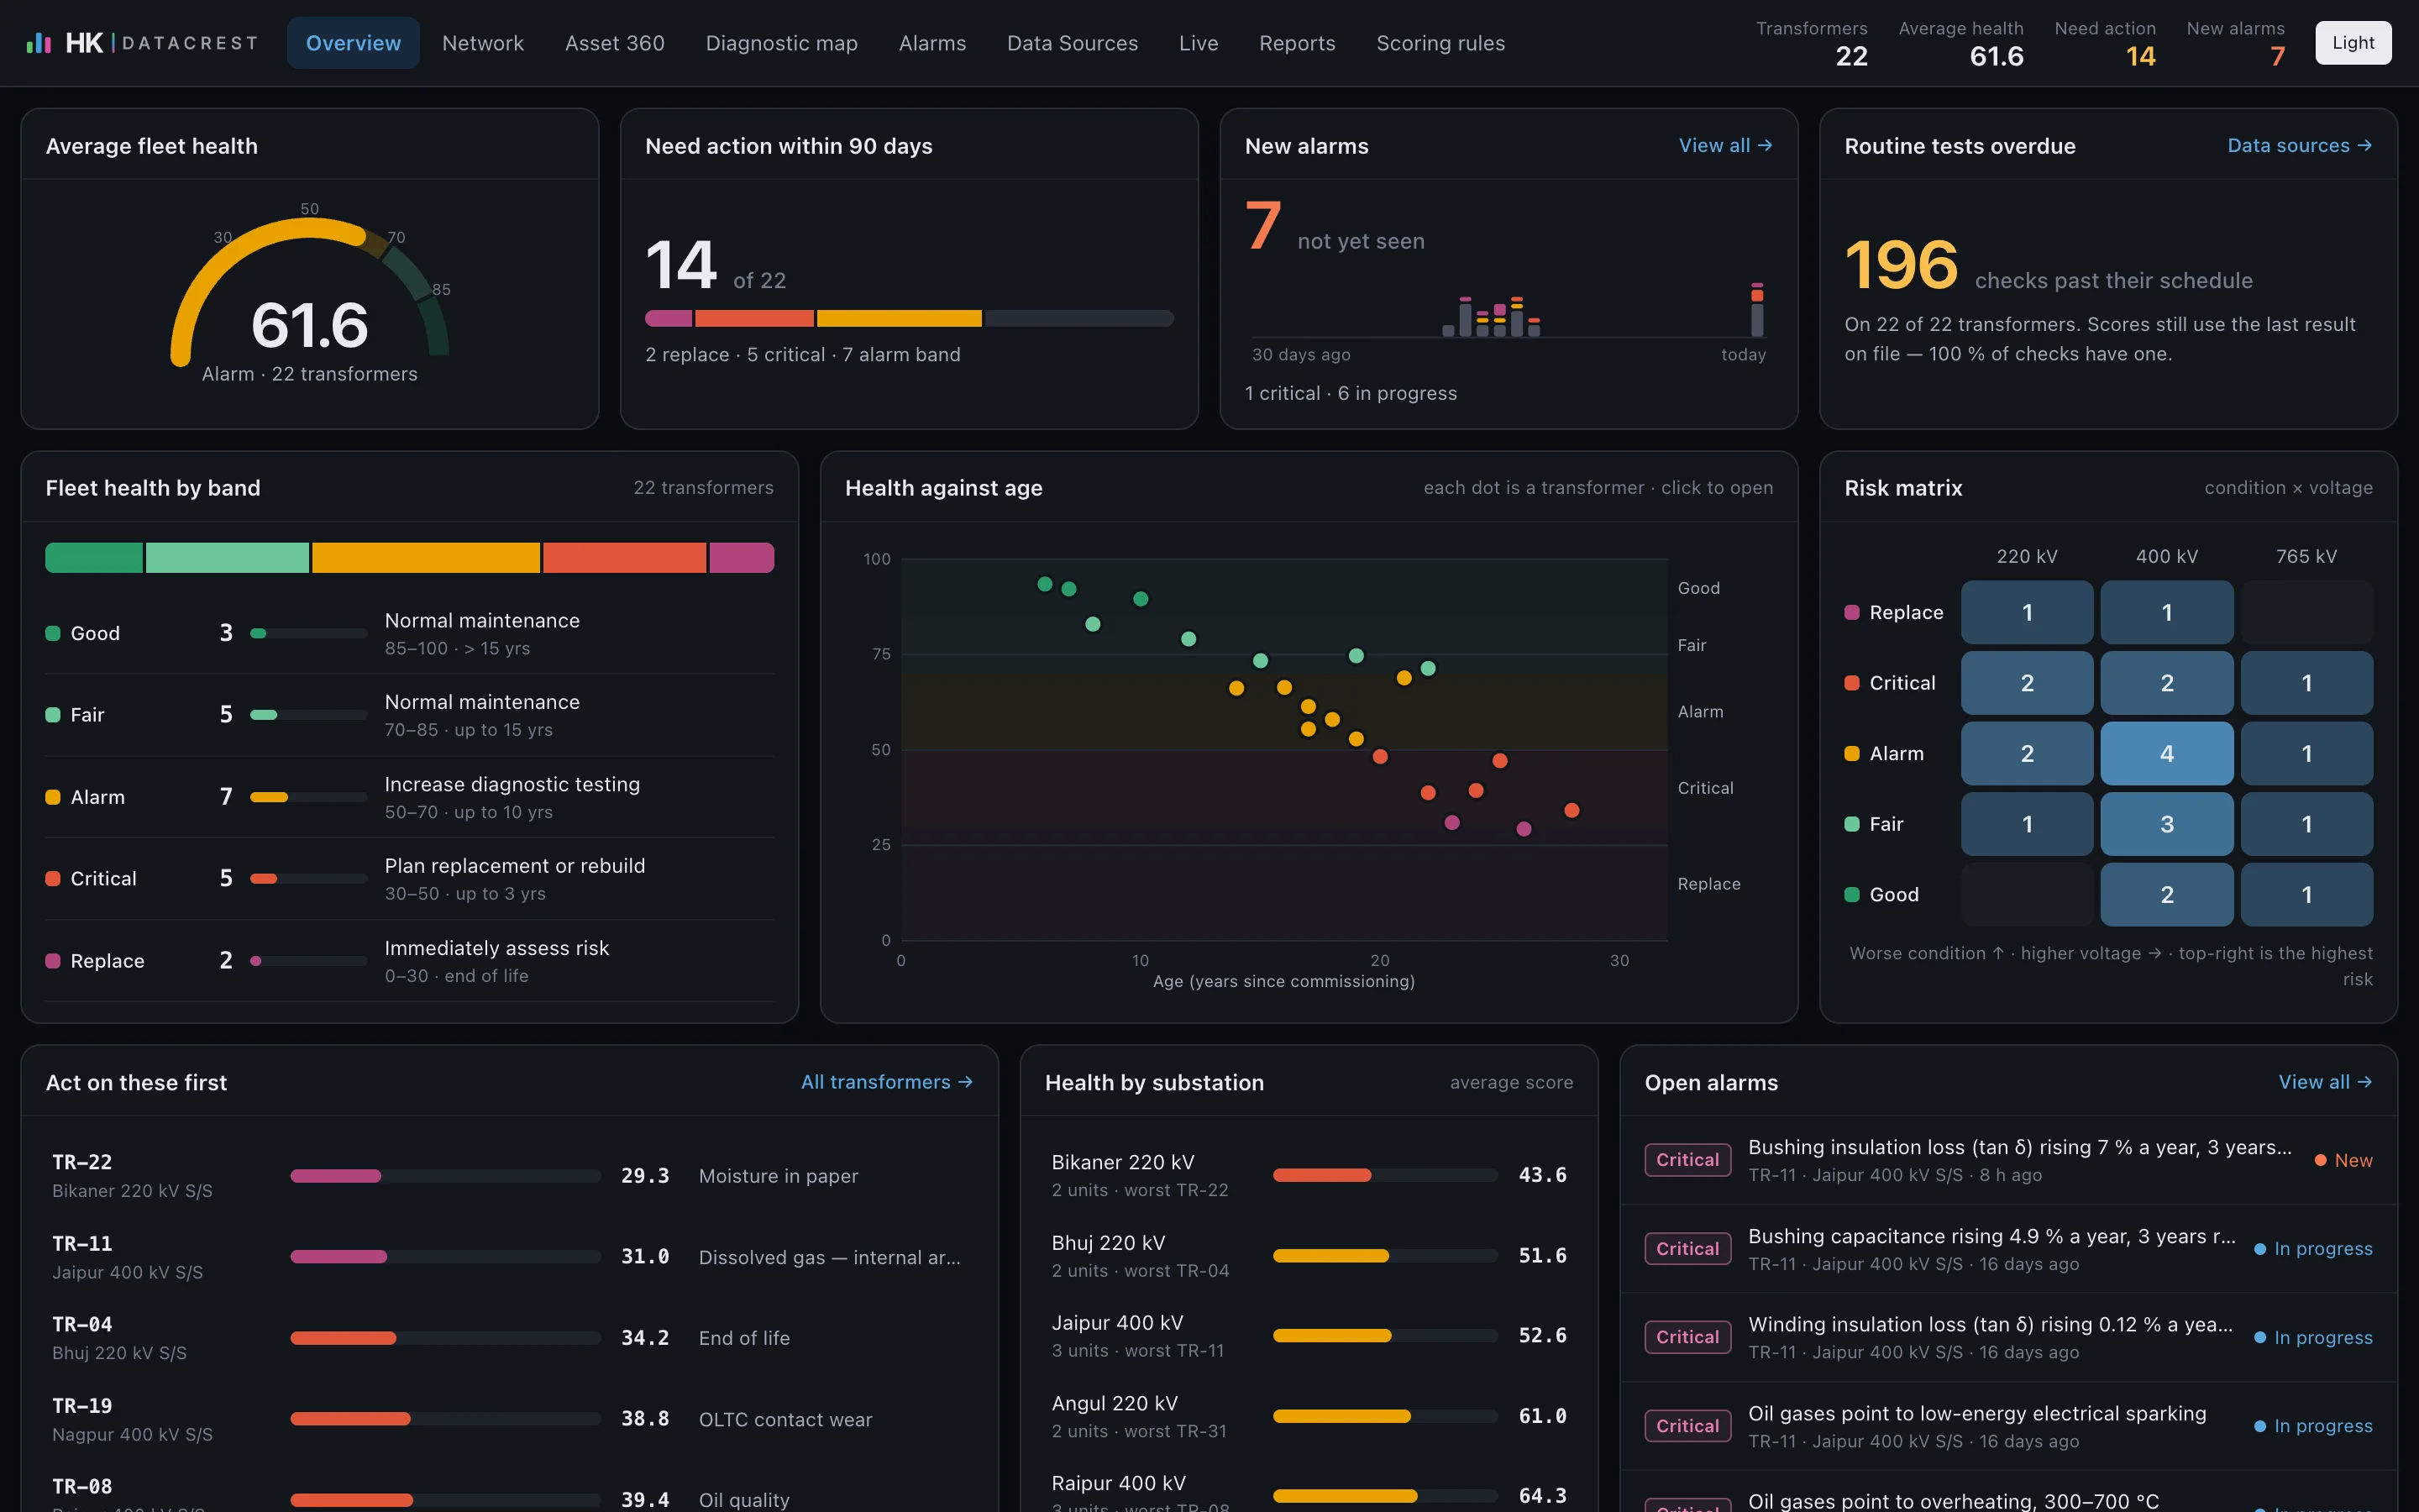Click the HK Datacrest bar-chart logo icon

(x=39, y=43)
